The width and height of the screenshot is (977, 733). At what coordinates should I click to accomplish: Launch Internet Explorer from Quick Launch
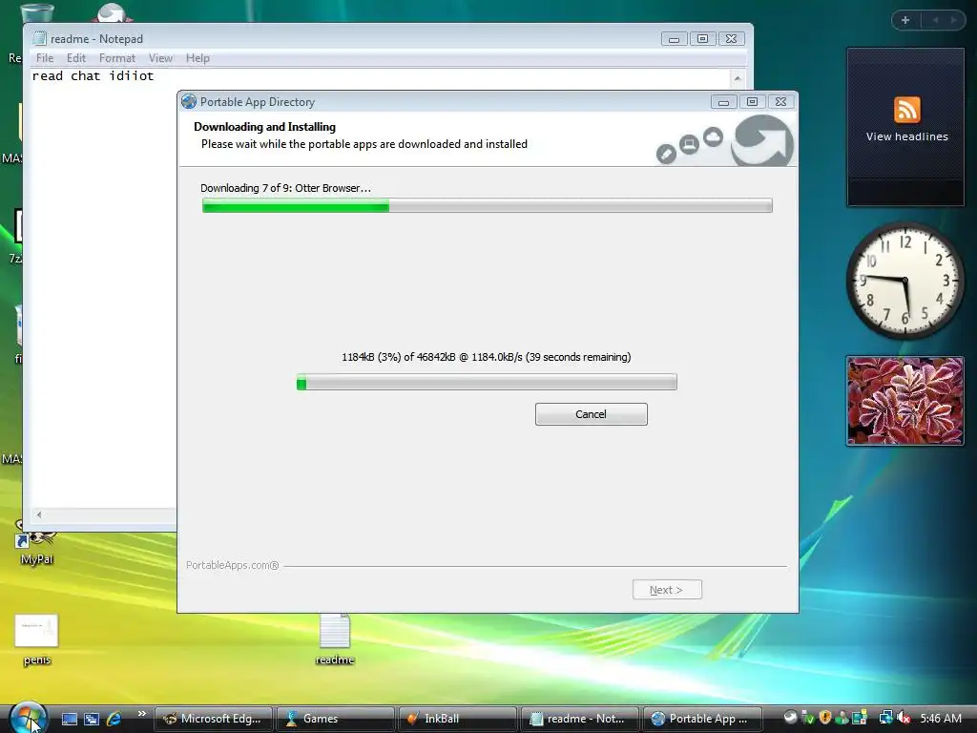tap(114, 719)
